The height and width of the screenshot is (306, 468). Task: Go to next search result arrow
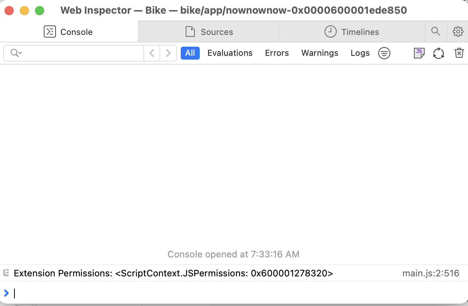click(x=168, y=53)
